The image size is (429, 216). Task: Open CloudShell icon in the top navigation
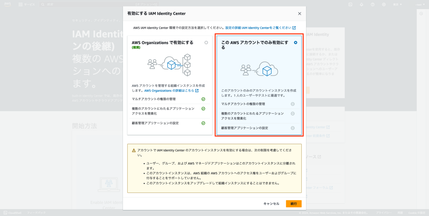tap(350, 4)
